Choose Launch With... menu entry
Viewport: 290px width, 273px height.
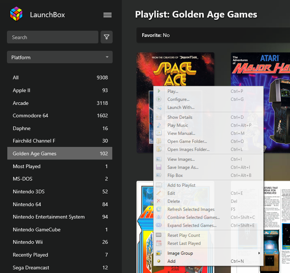tap(208, 107)
